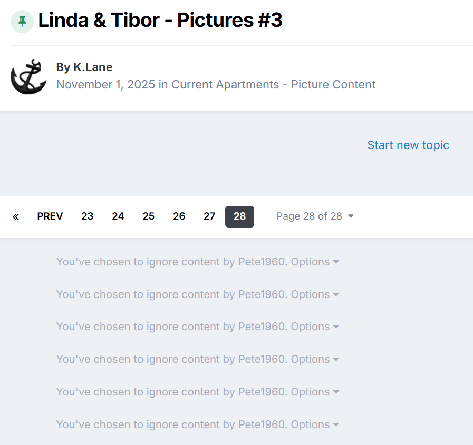
Task: Expand the "Page 28 of 28" dropdown
Action: (315, 216)
